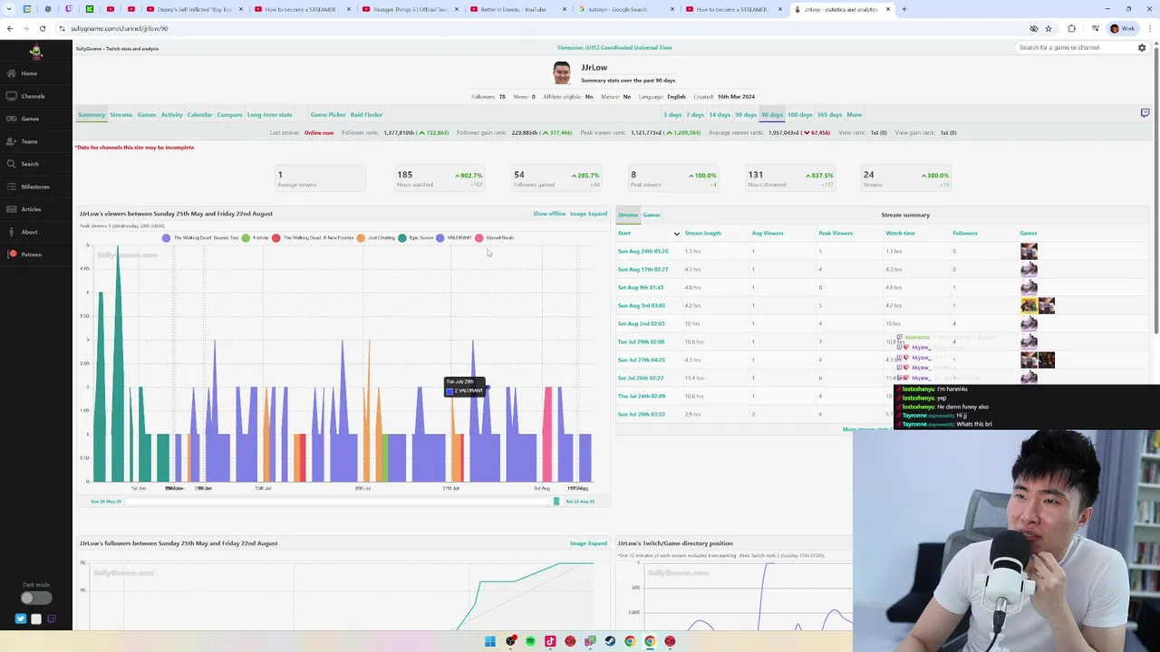Open the Chrome tab search dropdown
The image size is (1160, 652).
click(x=10, y=9)
